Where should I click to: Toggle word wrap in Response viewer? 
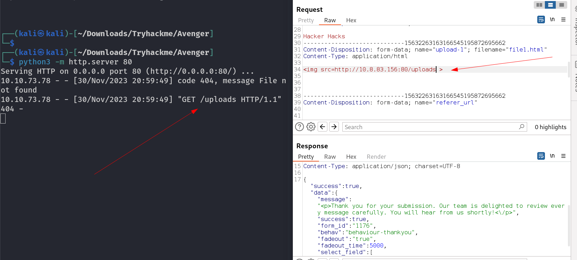coord(541,156)
